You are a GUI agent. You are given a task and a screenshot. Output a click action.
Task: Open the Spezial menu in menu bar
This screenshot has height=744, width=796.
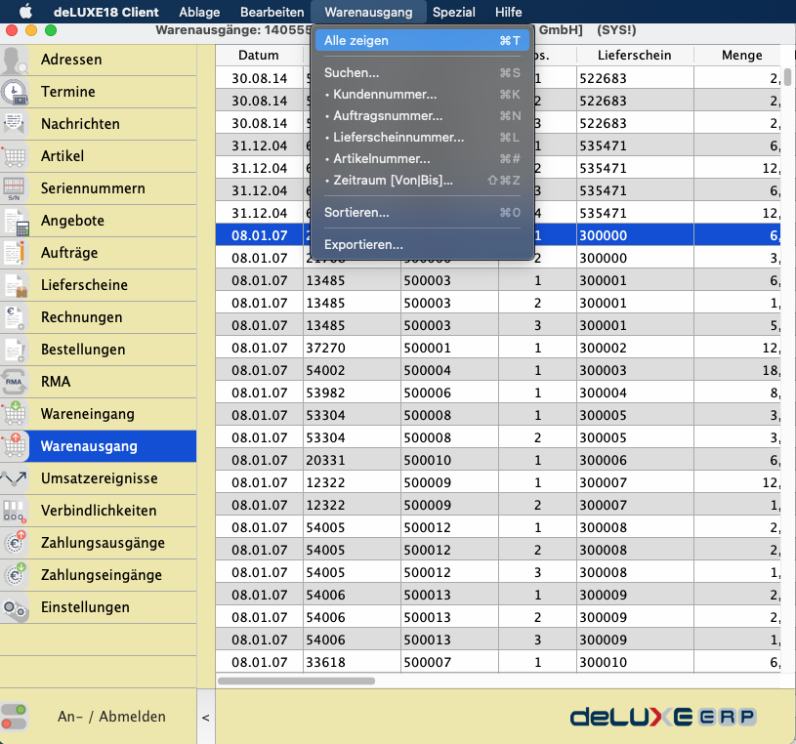[x=453, y=13]
